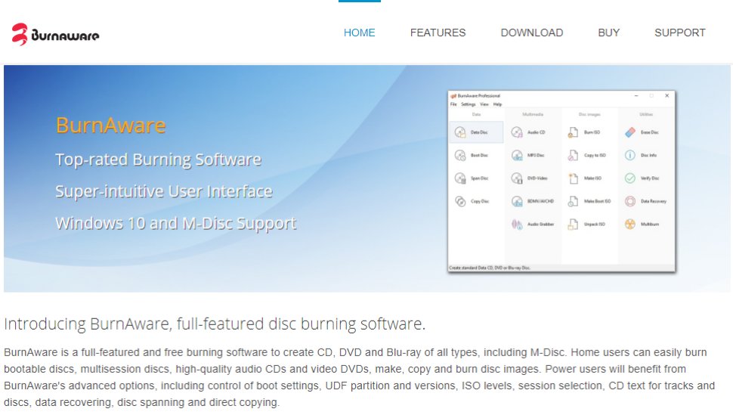Screen dimensions: 733x412
Task: Click the "Data" column header in the BurnAware window
Action: (x=476, y=115)
